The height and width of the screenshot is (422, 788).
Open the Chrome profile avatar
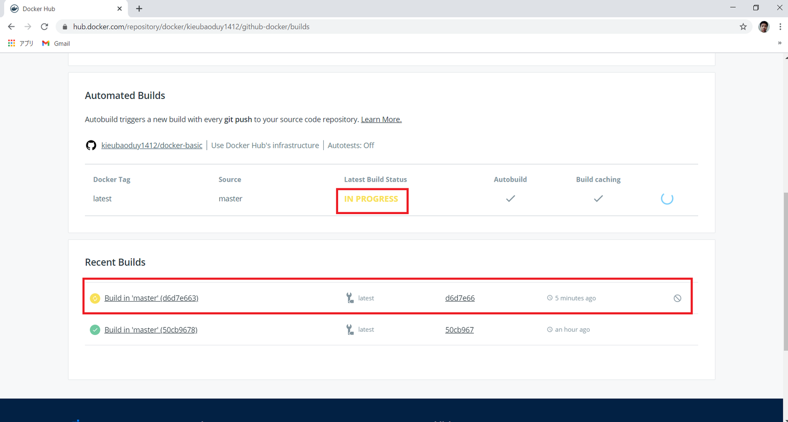(x=764, y=27)
